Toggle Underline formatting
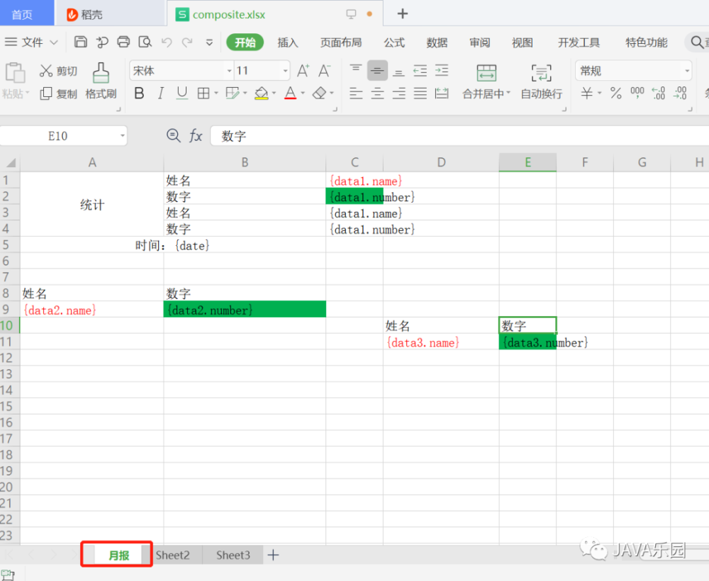The image size is (709, 581). [x=182, y=94]
